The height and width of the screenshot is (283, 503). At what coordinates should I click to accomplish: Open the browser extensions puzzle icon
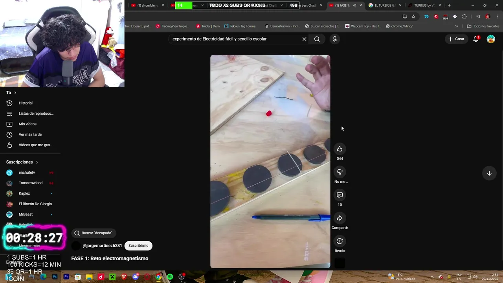464,17
